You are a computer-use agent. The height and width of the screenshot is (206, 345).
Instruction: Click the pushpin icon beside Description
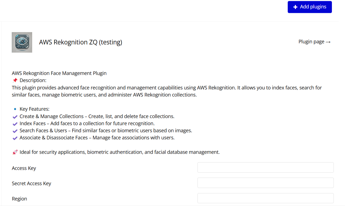15,80
